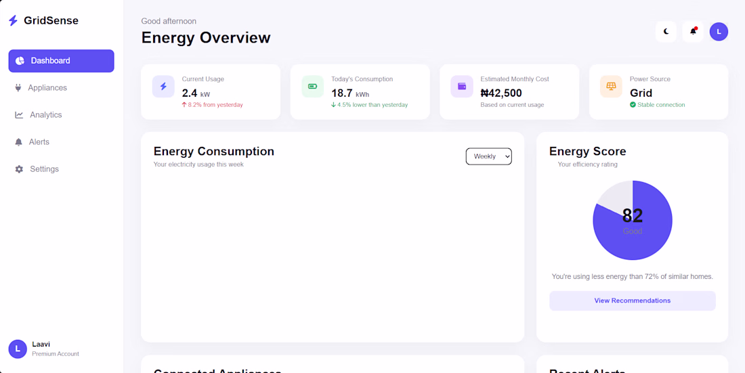Click the red up arrow by 8.2%
Screen dimensions: 745x373
click(x=184, y=104)
